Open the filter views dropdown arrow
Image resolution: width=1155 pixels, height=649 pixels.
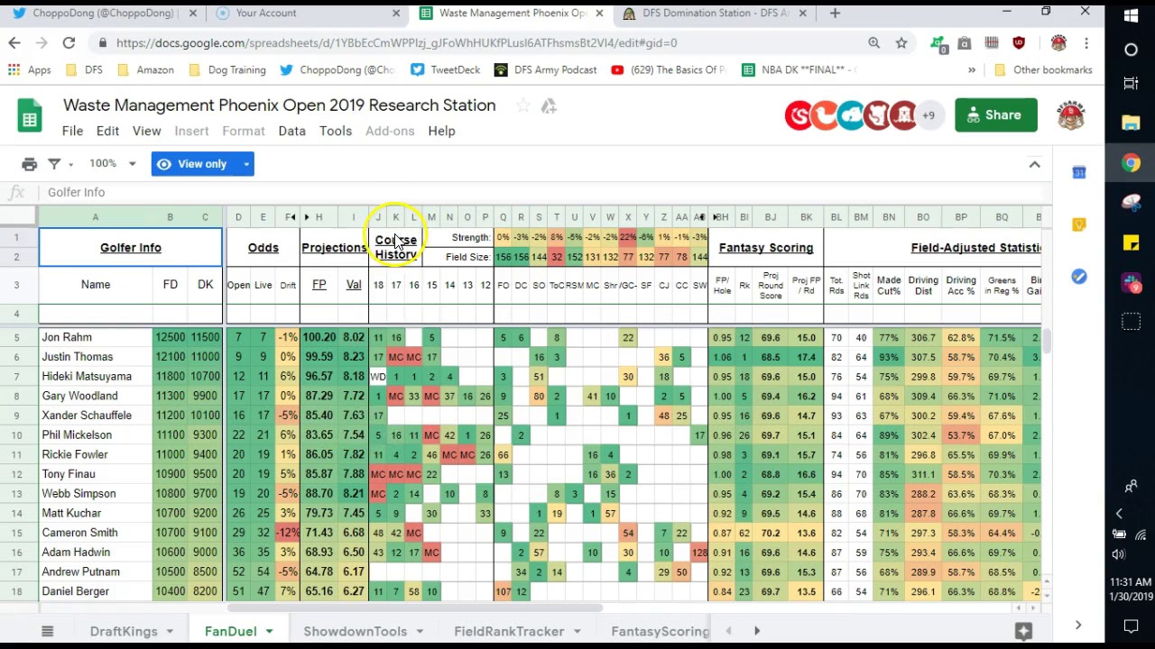coord(69,164)
